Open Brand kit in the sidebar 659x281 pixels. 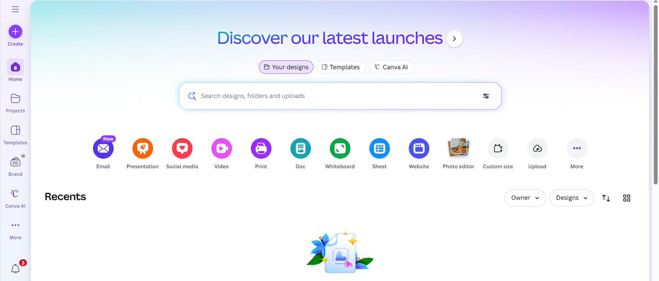point(15,166)
